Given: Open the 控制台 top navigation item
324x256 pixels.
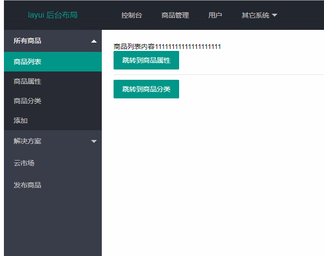Looking at the screenshot, I should coord(132,15).
